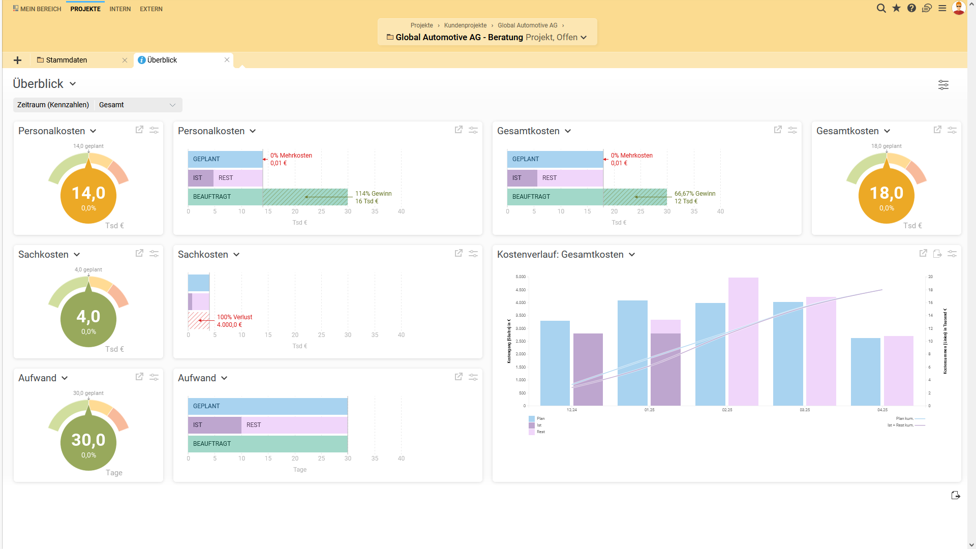Open the chat messages icon
The image size is (976, 549).
927,8
